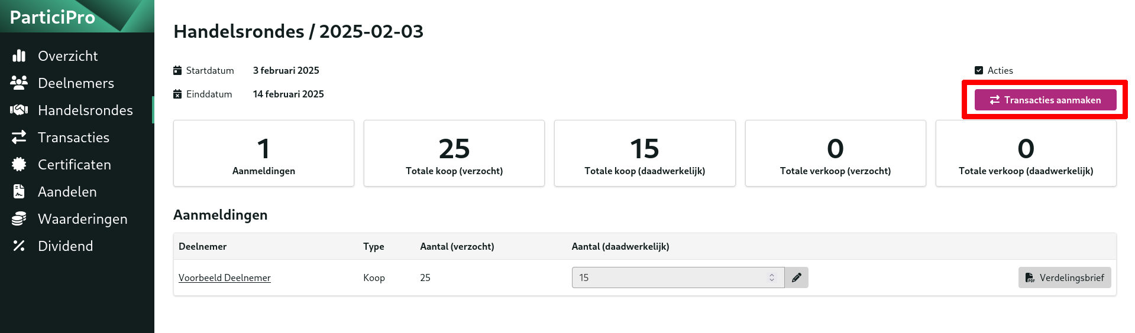Click the Handelsrondes handshake icon
The image size is (1135, 333).
click(19, 110)
